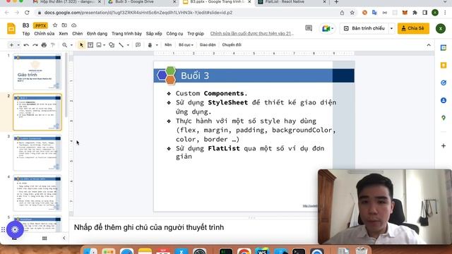The width and height of the screenshot is (452, 254).
Task: Open the zoom level dropdown arrow
Action: [71, 45]
